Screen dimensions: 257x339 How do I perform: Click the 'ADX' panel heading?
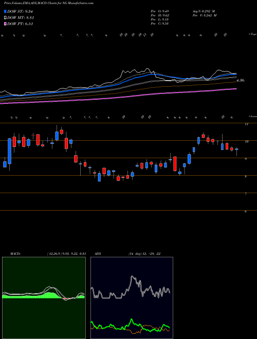click(x=98, y=254)
